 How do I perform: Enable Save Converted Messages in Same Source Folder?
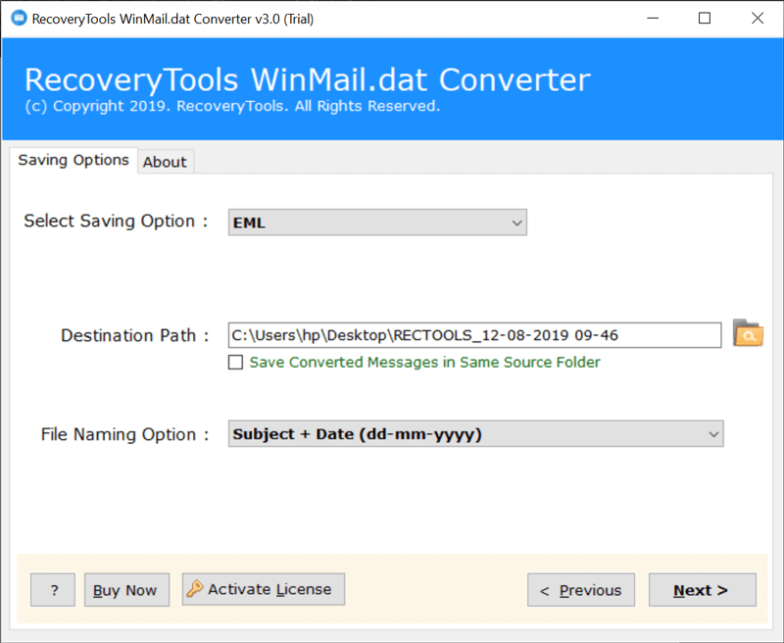(x=235, y=362)
